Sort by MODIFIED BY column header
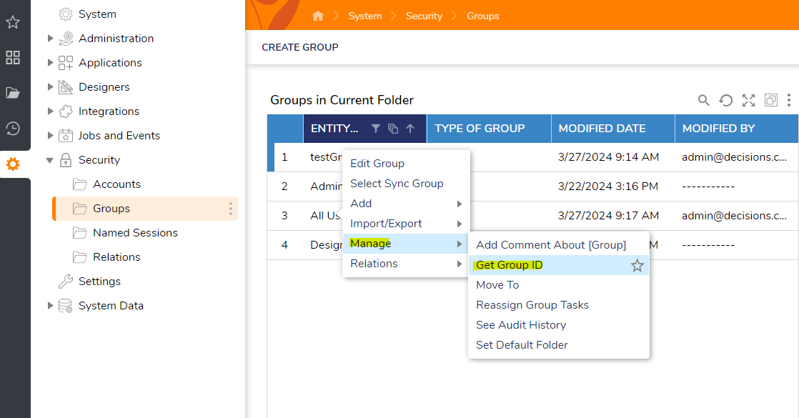The height and width of the screenshot is (418, 799). coord(736,129)
